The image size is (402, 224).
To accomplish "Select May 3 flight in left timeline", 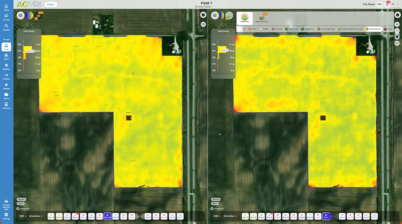I will [67, 216].
